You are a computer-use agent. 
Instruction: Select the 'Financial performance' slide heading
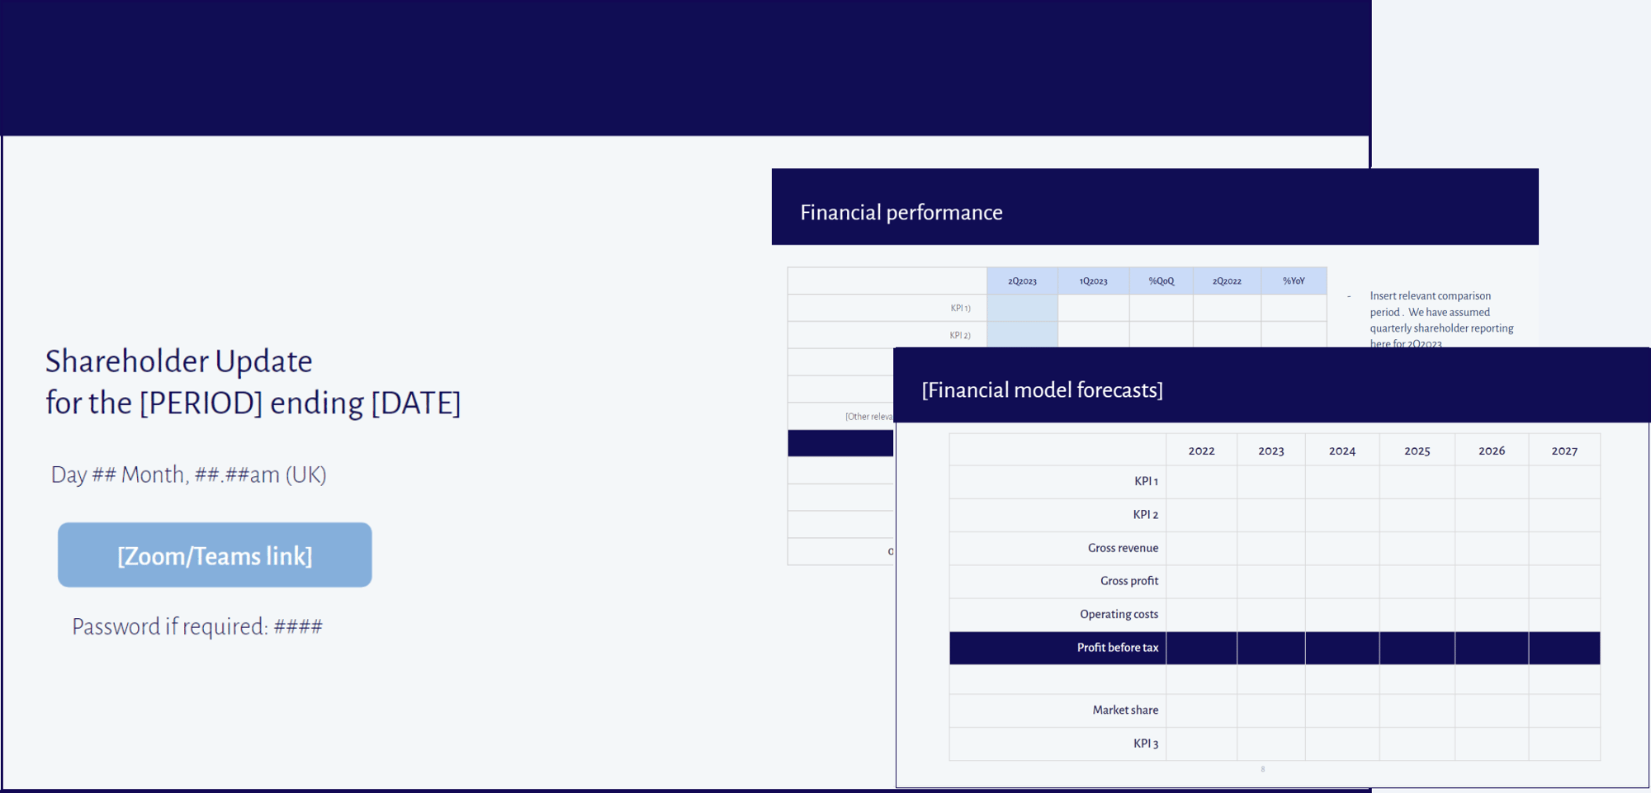click(901, 212)
